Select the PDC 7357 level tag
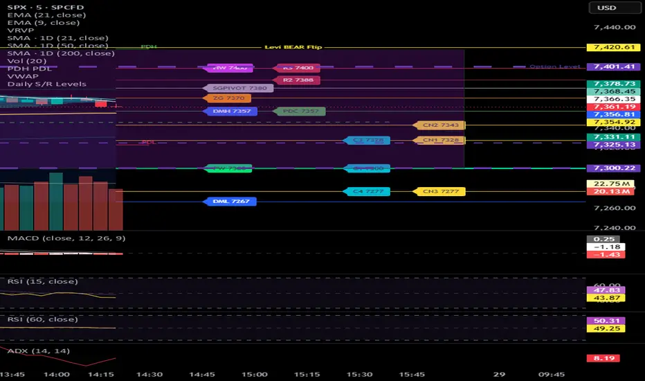645x381 pixels. click(x=300, y=112)
